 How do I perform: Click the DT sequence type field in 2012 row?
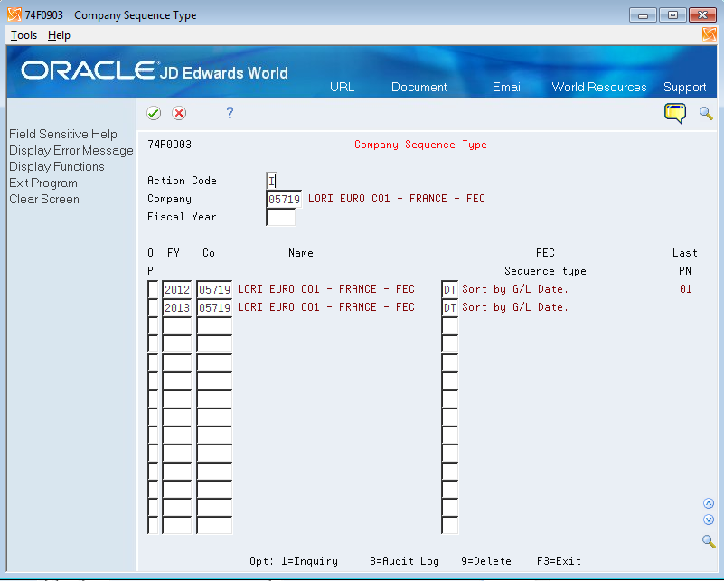[450, 289]
